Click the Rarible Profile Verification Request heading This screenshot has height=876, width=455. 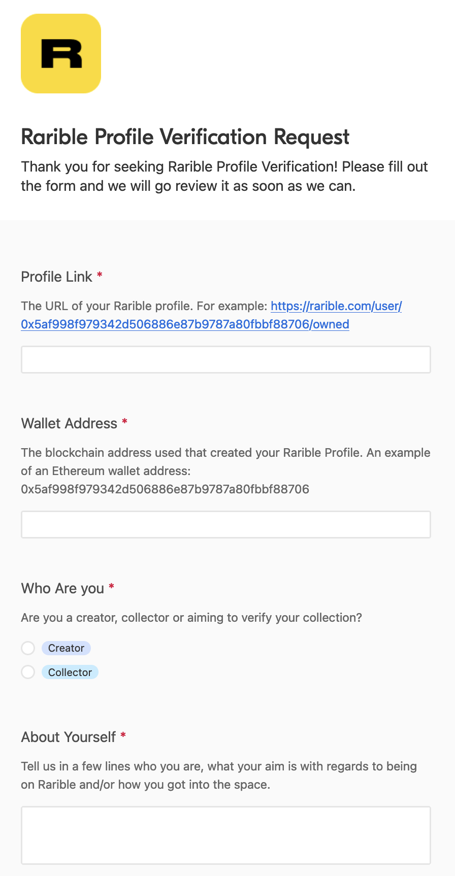[185, 137]
